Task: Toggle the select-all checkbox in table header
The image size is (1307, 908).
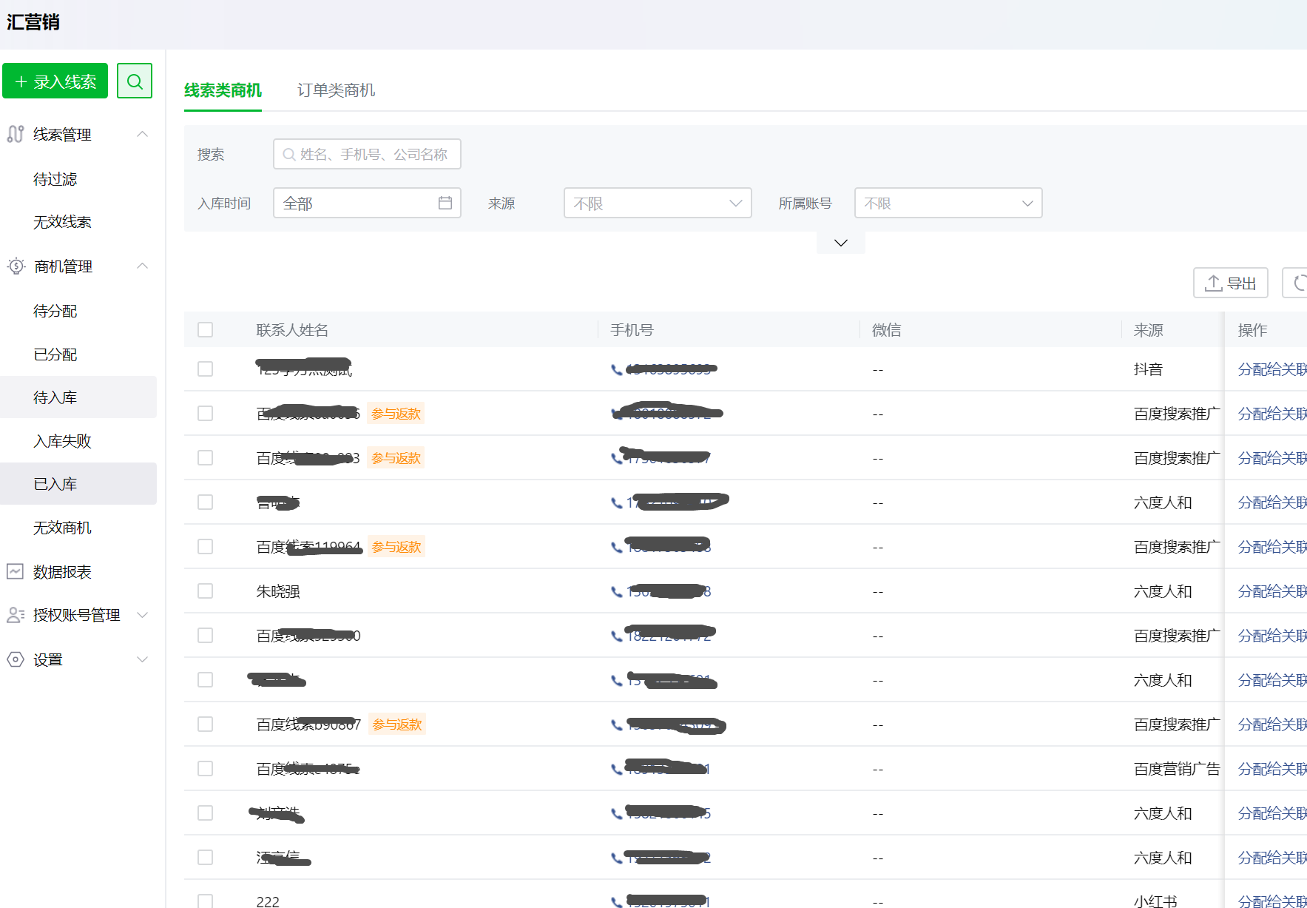Action: pos(206,329)
